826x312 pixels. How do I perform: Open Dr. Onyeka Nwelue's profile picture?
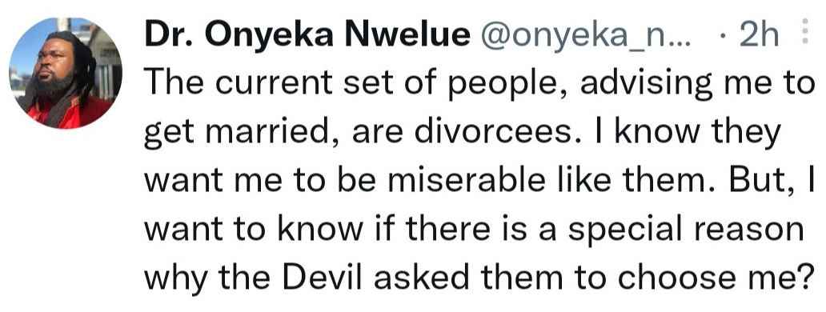coord(66,73)
